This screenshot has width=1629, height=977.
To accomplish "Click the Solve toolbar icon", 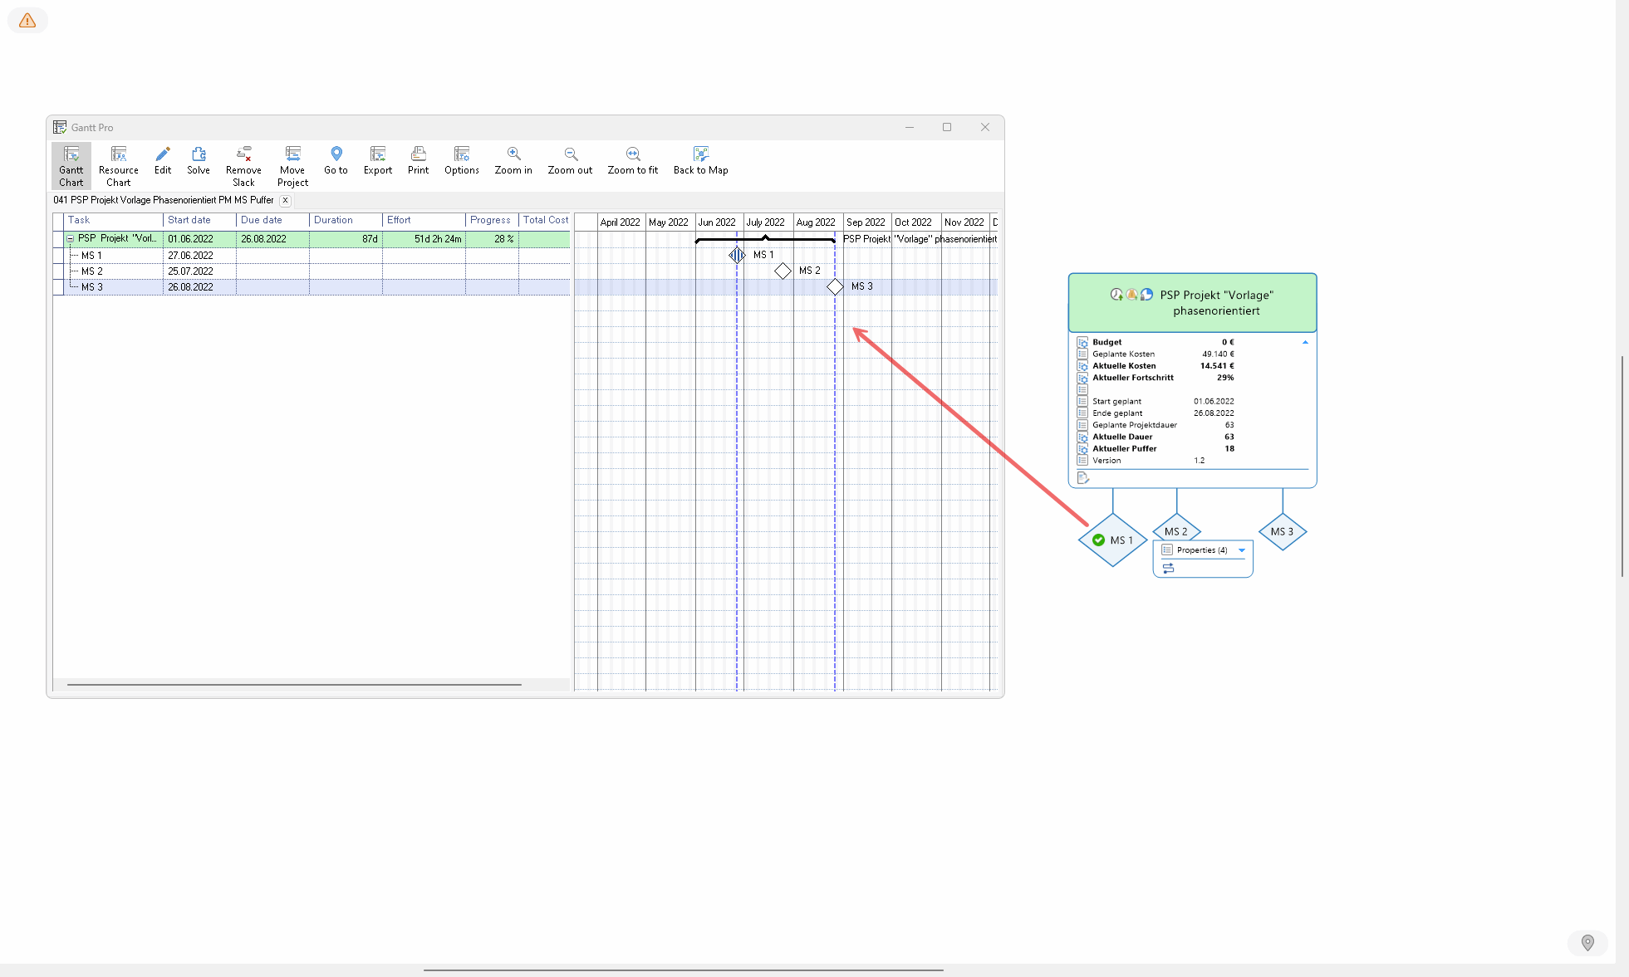I will 198,161.
